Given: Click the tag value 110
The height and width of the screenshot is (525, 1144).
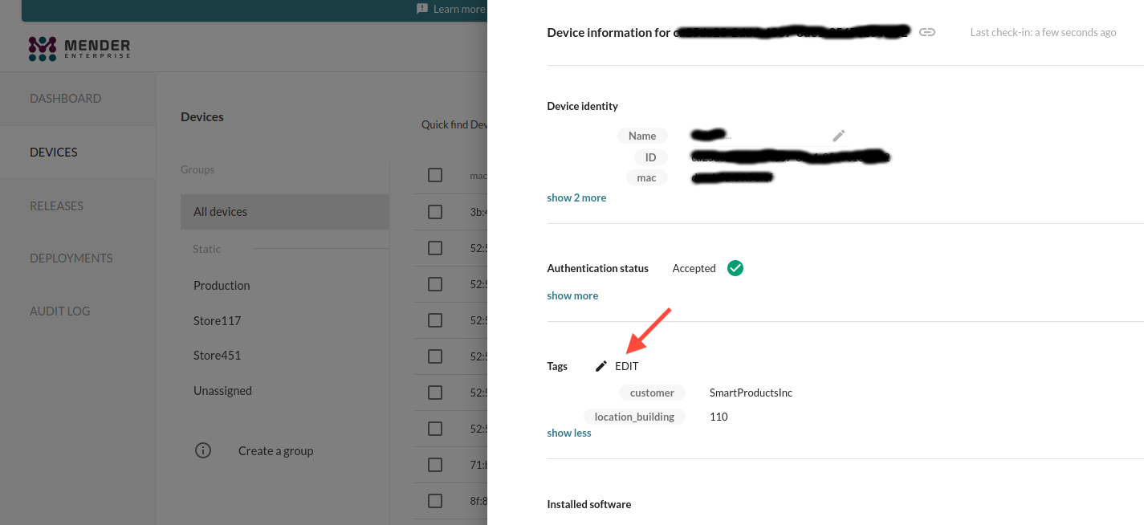Looking at the screenshot, I should pyautogui.click(x=719, y=417).
